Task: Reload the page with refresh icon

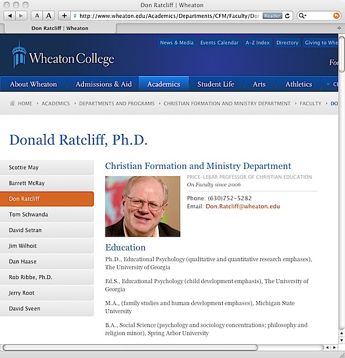Action: pos(288,16)
